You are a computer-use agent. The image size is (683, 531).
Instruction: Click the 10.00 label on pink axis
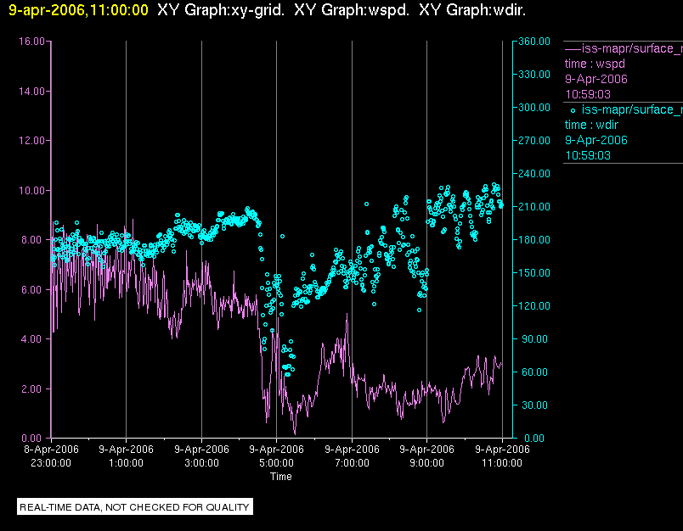point(31,191)
